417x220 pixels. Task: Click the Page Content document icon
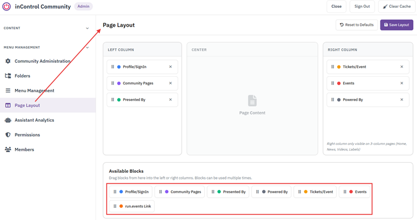pos(252,101)
